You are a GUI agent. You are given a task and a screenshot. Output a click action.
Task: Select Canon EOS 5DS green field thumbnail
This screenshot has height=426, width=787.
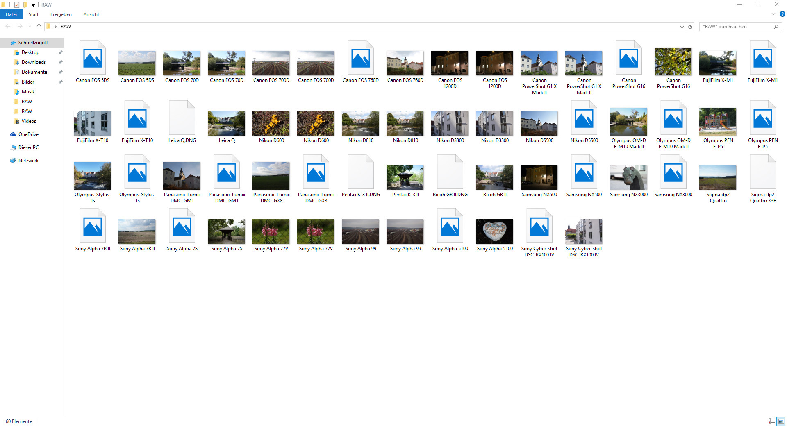[137, 63]
